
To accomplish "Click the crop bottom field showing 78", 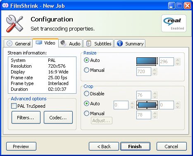I will 144,115.
